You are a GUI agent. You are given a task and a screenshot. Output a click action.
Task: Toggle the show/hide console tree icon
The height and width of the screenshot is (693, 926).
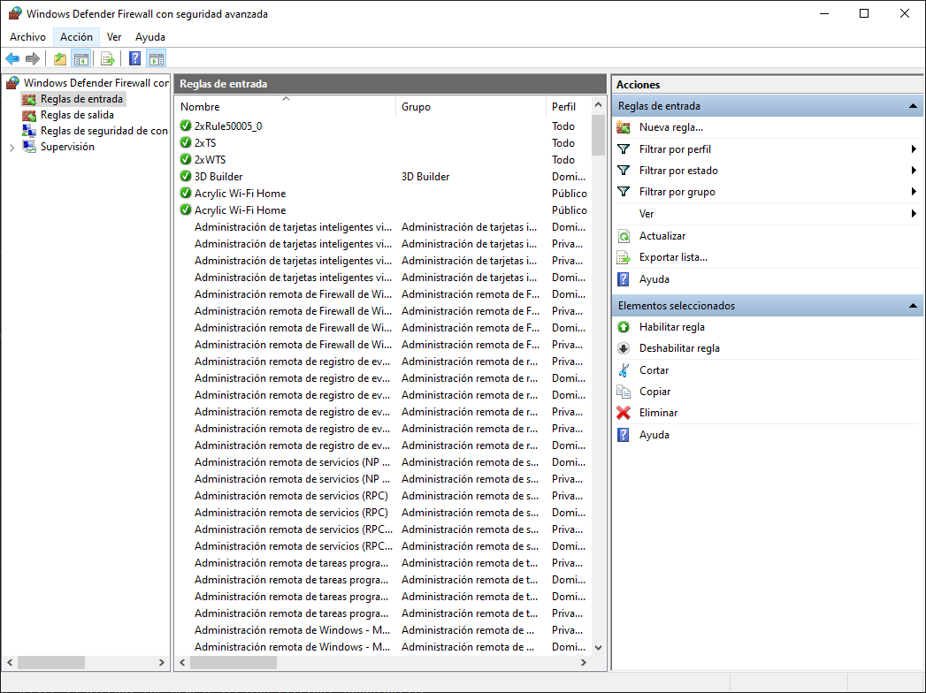pyautogui.click(x=80, y=58)
